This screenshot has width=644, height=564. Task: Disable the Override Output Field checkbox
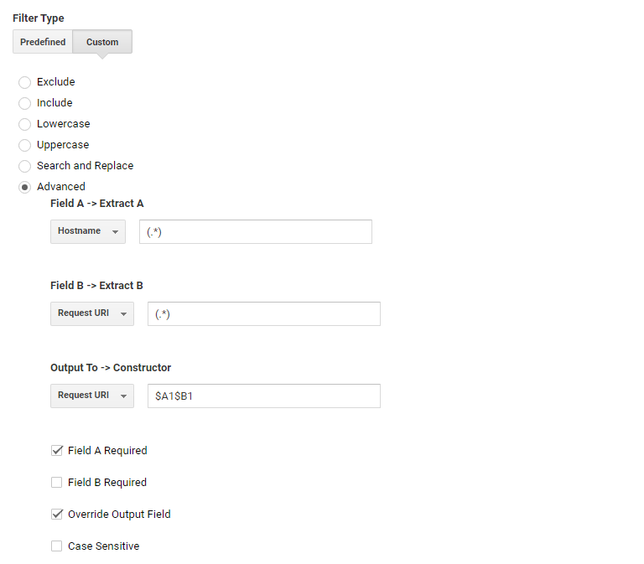coord(57,515)
